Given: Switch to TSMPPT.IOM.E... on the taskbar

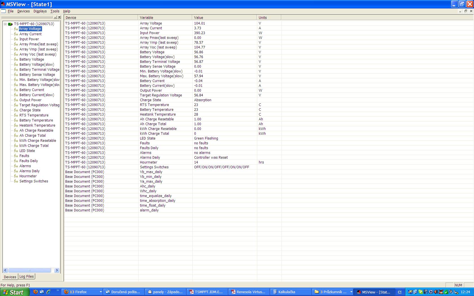Looking at the screenshot, I should click(x=207, y=292).
